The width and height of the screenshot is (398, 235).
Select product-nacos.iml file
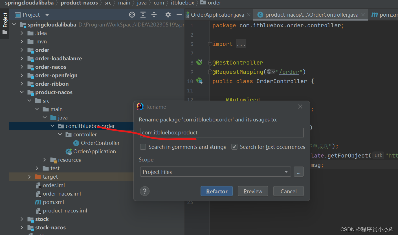click(x=65, y=211)
